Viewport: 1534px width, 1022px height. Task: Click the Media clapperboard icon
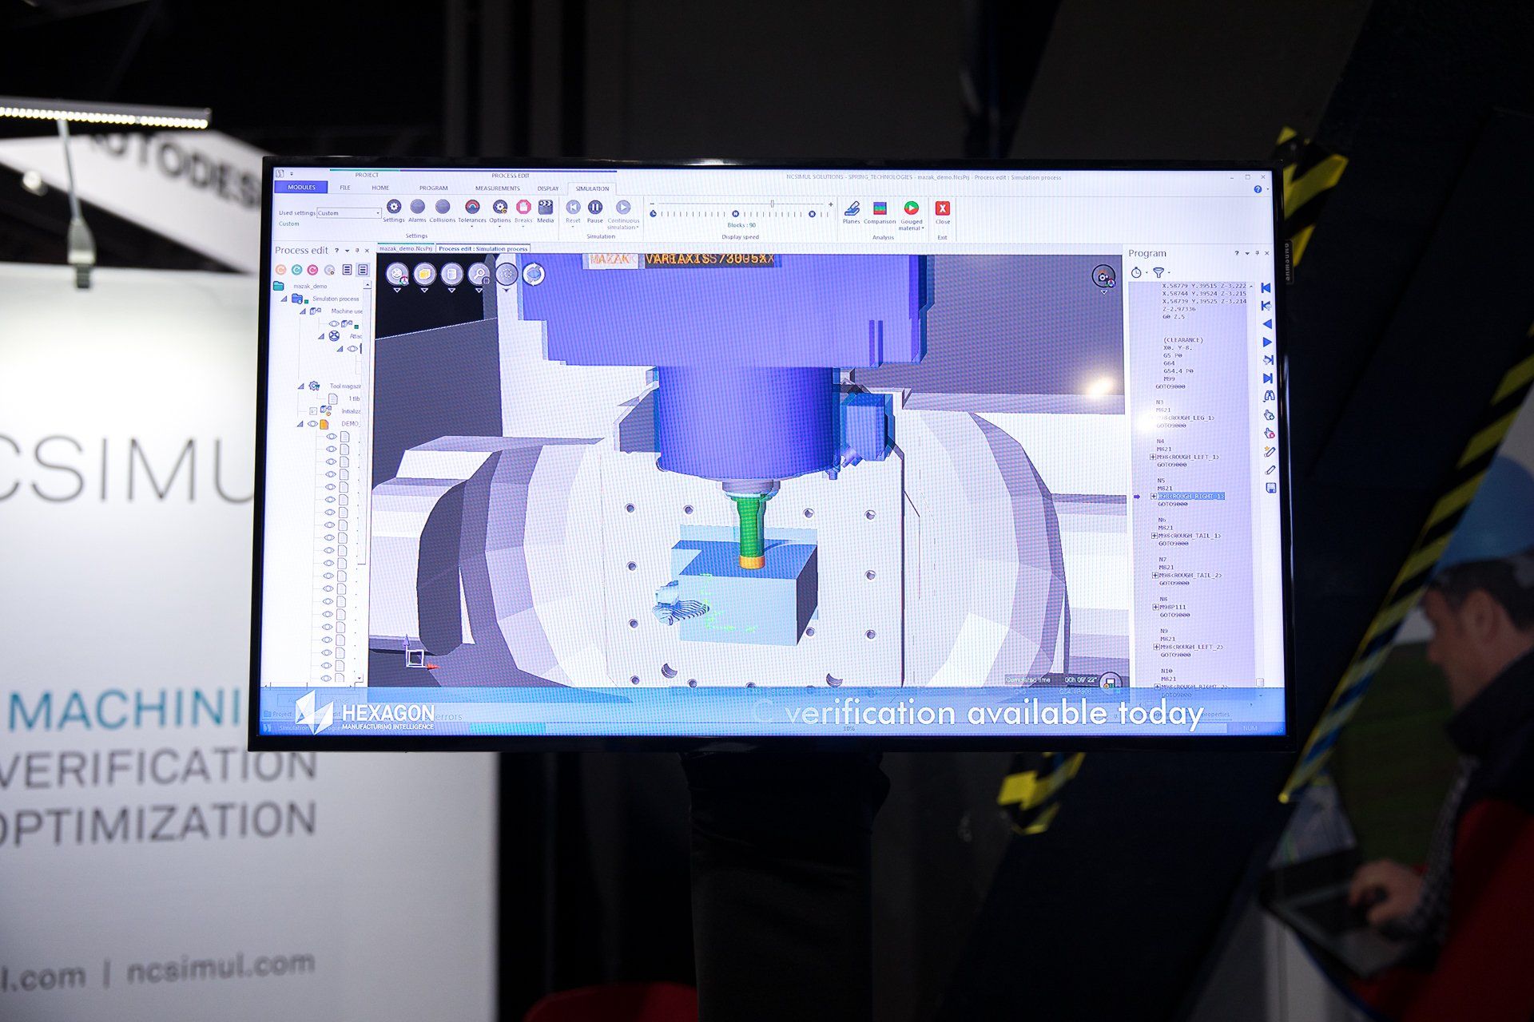click(x=546, y=208)
